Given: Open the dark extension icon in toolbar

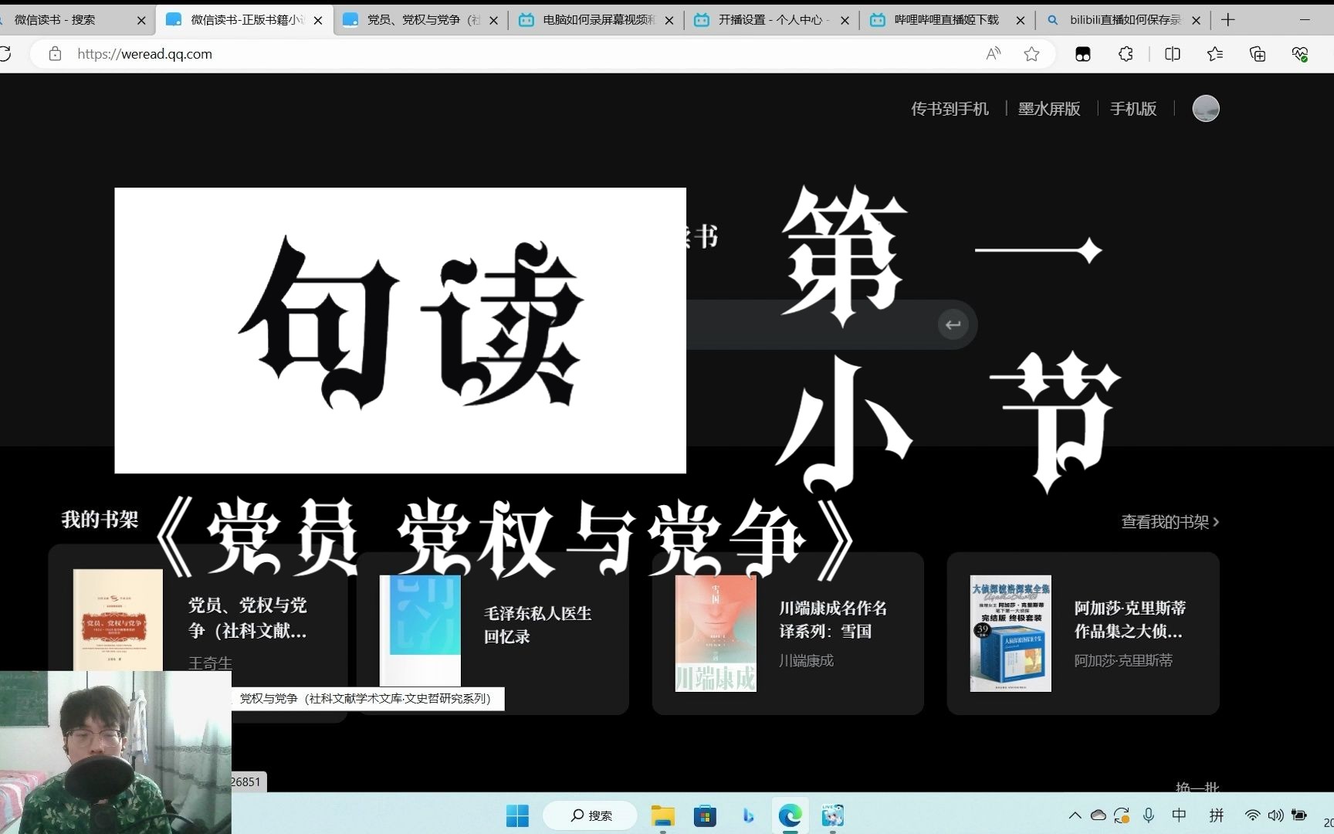Looking at the screenshot, I should (x=1083, y=54).
